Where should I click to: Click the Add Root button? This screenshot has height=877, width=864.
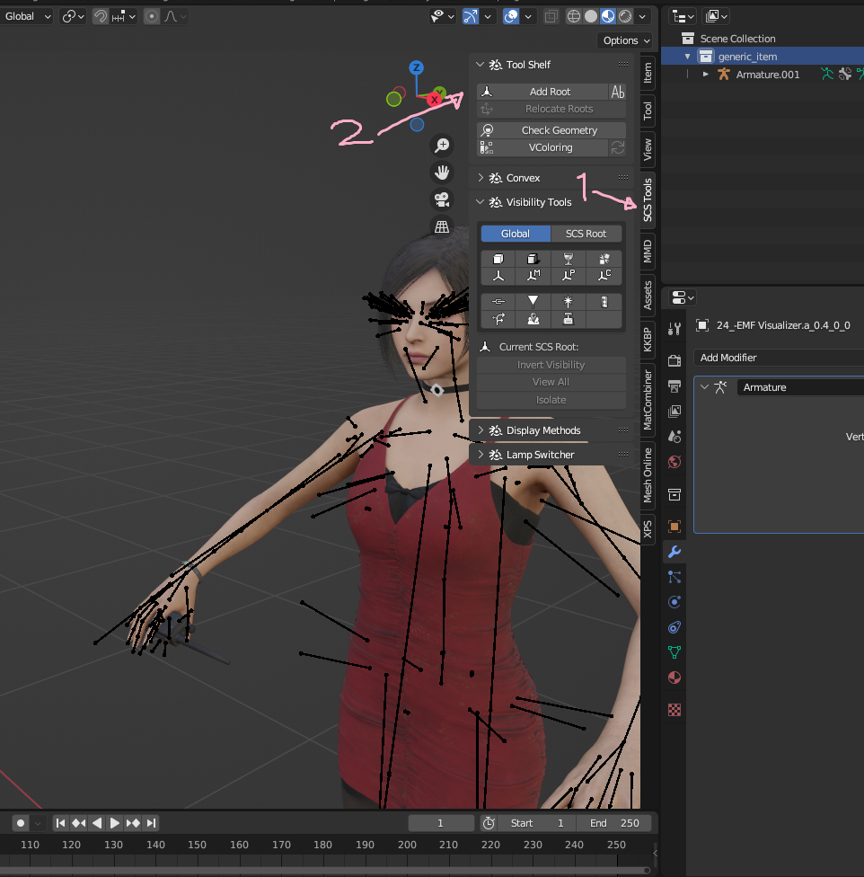point(550,92)
